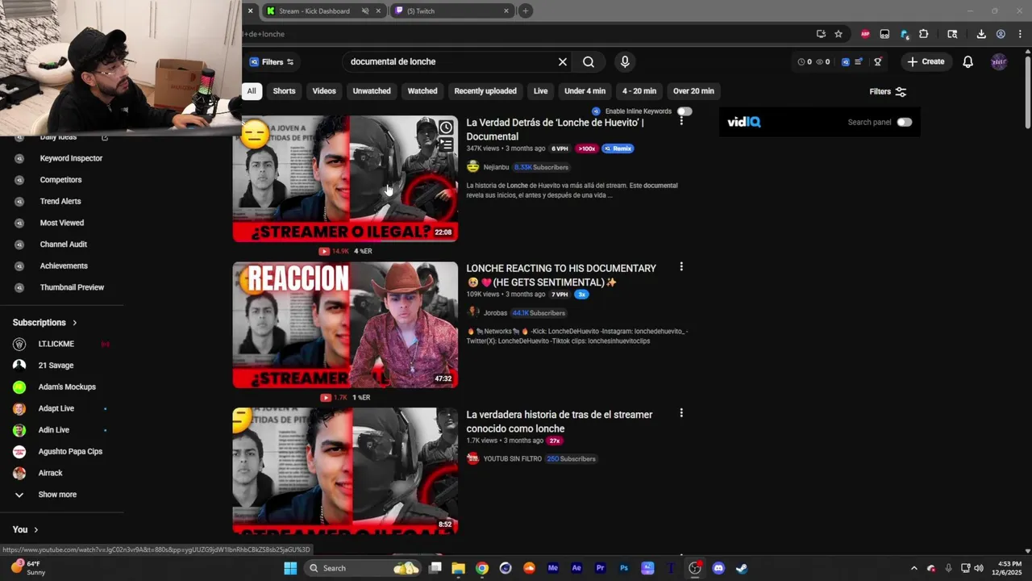Screen dimensions: 1032x581
Task: Select the Recently uploaded chip
Action: point(485,91)
